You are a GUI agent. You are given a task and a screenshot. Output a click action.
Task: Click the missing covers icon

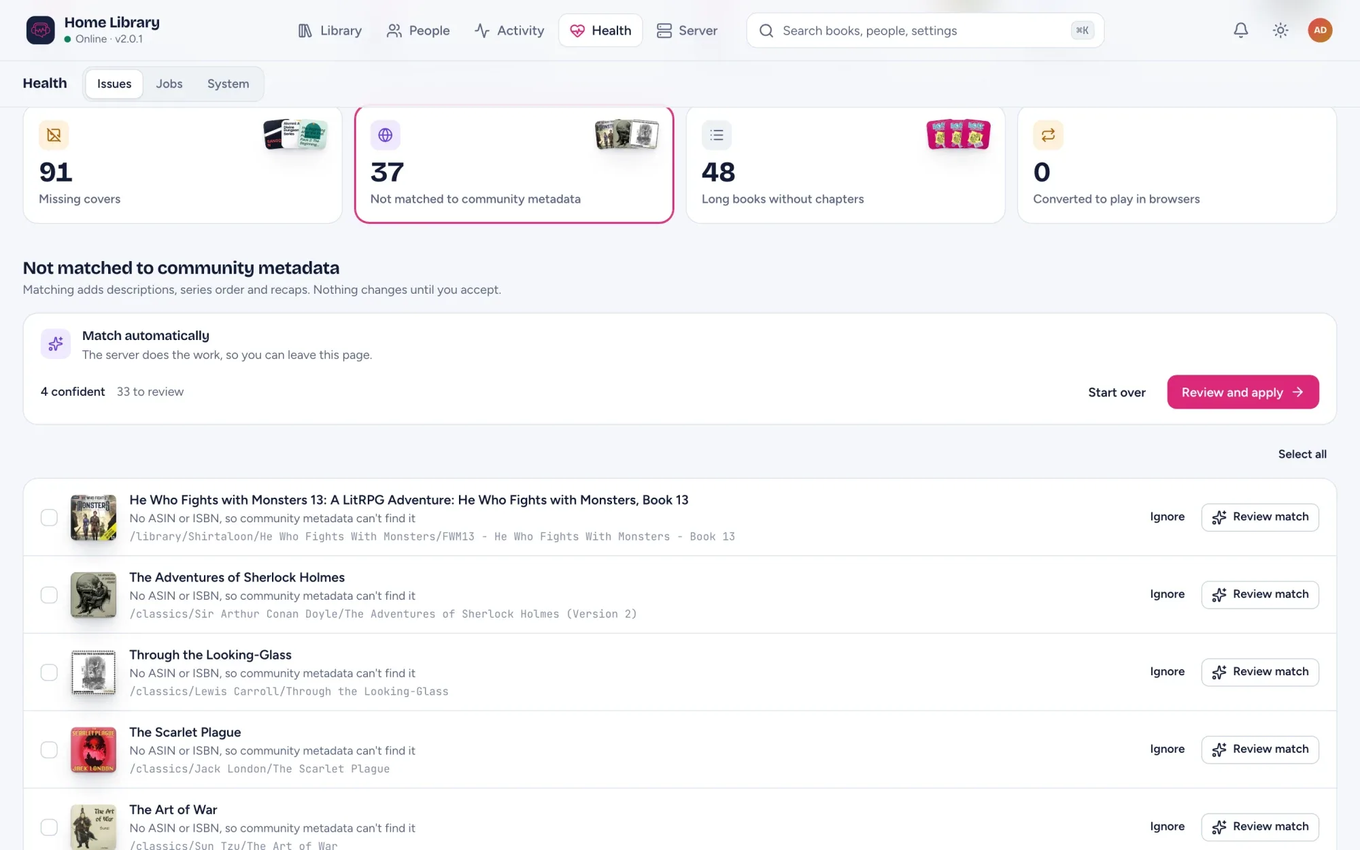pyautogui.click(x=54, y=135)
